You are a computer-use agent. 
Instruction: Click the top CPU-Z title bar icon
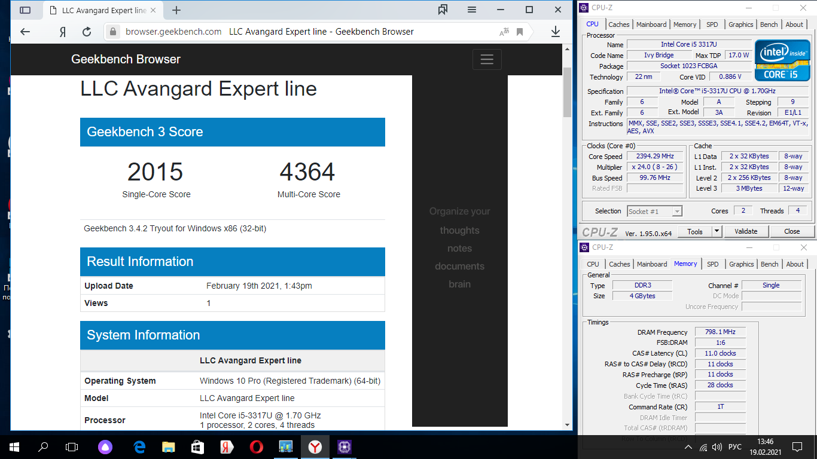[x=584, y=8]
